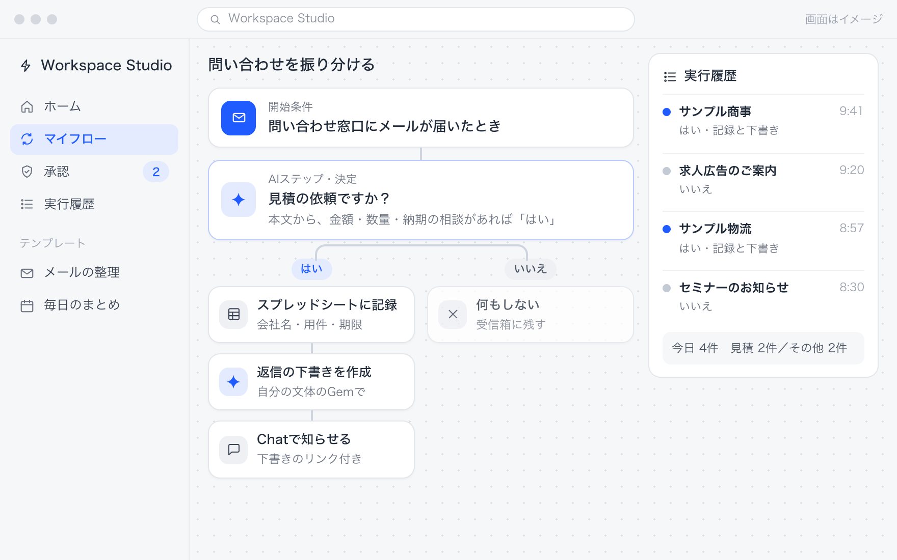Click the envelope icon beside メールの整理
The height and width of the screenshot is (560, 897).
[27, 273]
